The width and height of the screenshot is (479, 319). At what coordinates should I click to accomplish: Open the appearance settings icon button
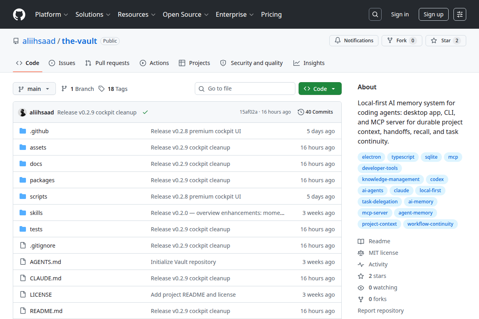click(460, 14)
